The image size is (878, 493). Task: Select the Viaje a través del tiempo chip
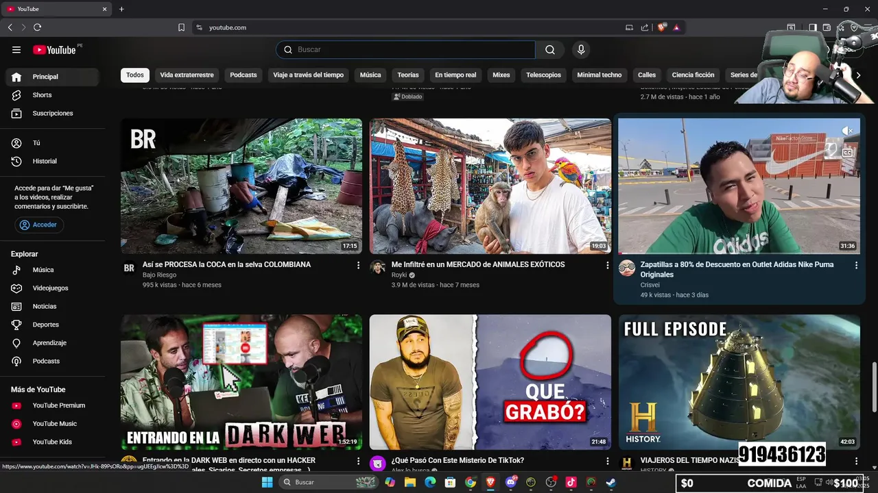pos(308,75)
